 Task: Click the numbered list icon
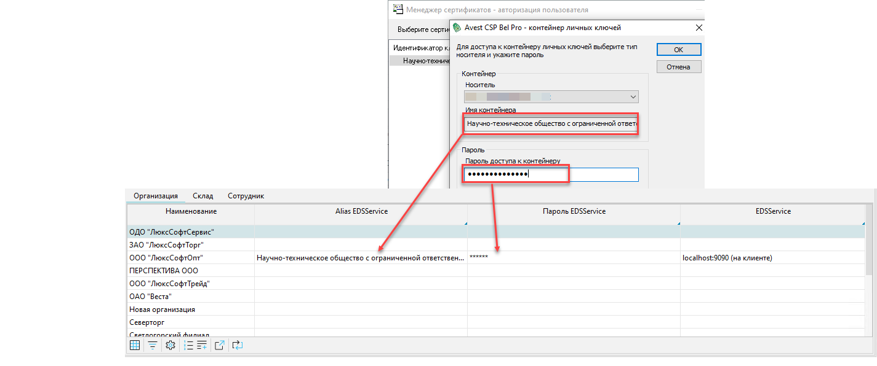(x=190, y=346)
